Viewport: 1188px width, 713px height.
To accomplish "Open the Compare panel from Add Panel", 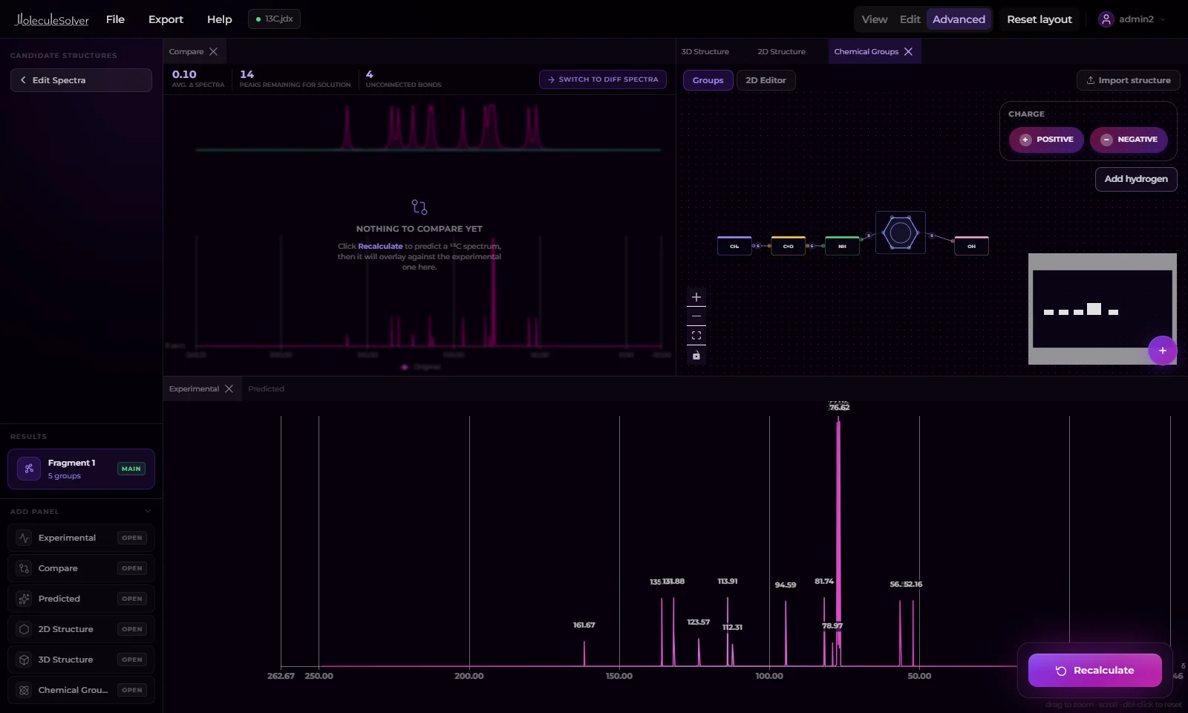I will pyautogui.click(x=81, y=568).
